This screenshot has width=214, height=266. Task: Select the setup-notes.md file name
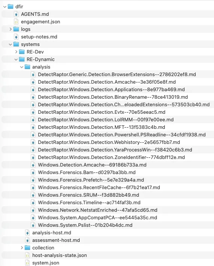pos(39,37)
